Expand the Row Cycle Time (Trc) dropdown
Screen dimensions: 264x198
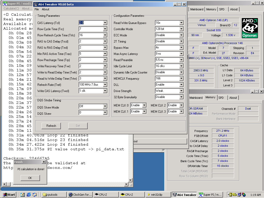pos(105,29)
